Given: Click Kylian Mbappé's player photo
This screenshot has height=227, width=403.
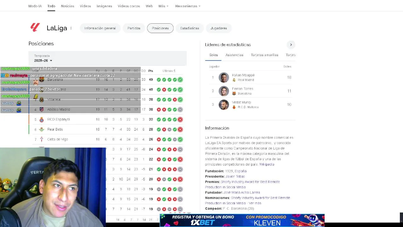Looking at the screenshot, I should [224, 78].
